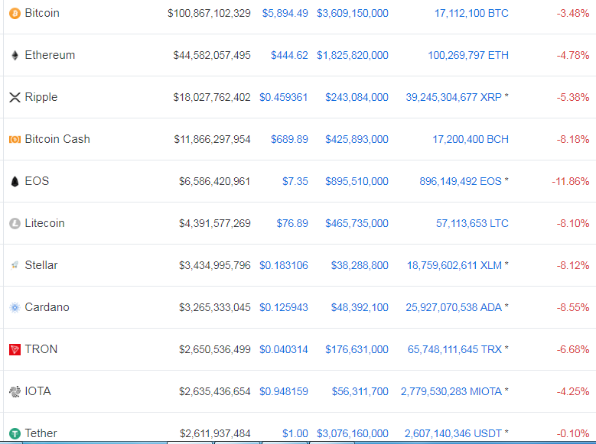Click IOTA price $0.948159
Image resolution: width=596 pixels, height=444 pixels.
coord(284,391)
